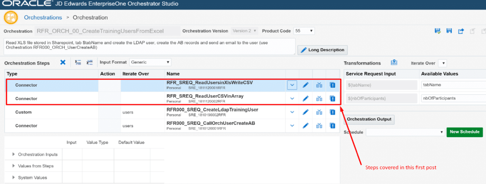Open the transformations map icon
Screen dimensions: 486x184
pyautogui.click(x=394, y=63)
